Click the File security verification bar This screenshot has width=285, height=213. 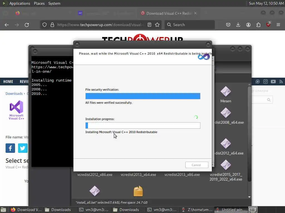click(x=143, y=96)
